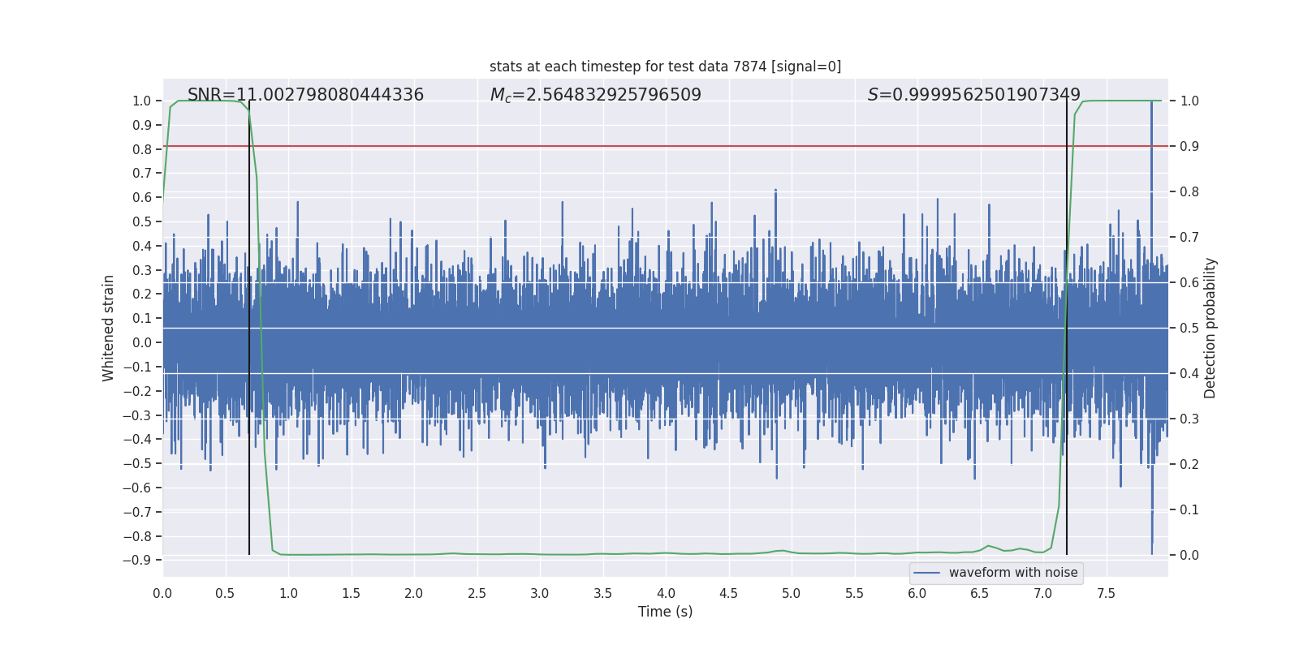1299x649 pixels.
Task: Click the SNR annotation text
Action: [305, 95]
